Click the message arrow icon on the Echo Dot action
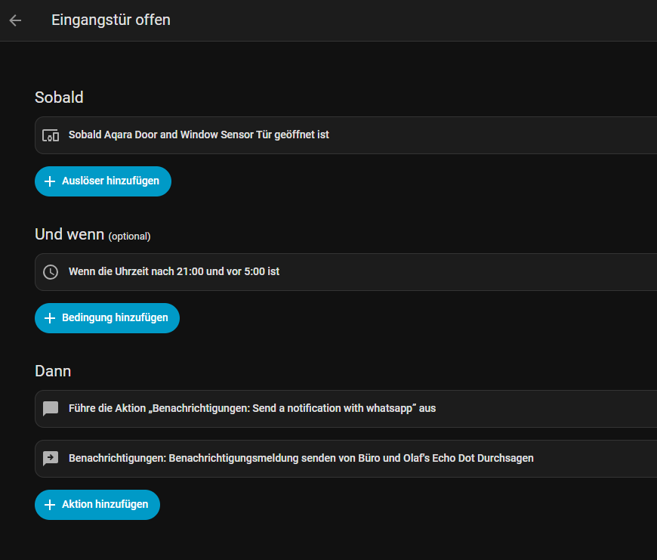 tap(51, 459)
